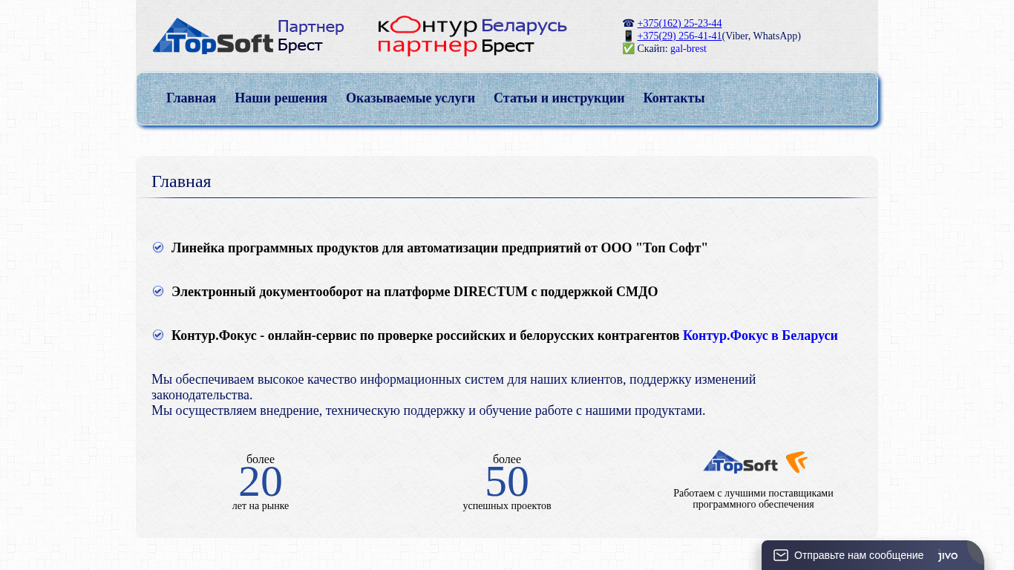Click the (Viber, WhatsApp) note
This screenshot has width=1014, height=570.
point(762,36)
